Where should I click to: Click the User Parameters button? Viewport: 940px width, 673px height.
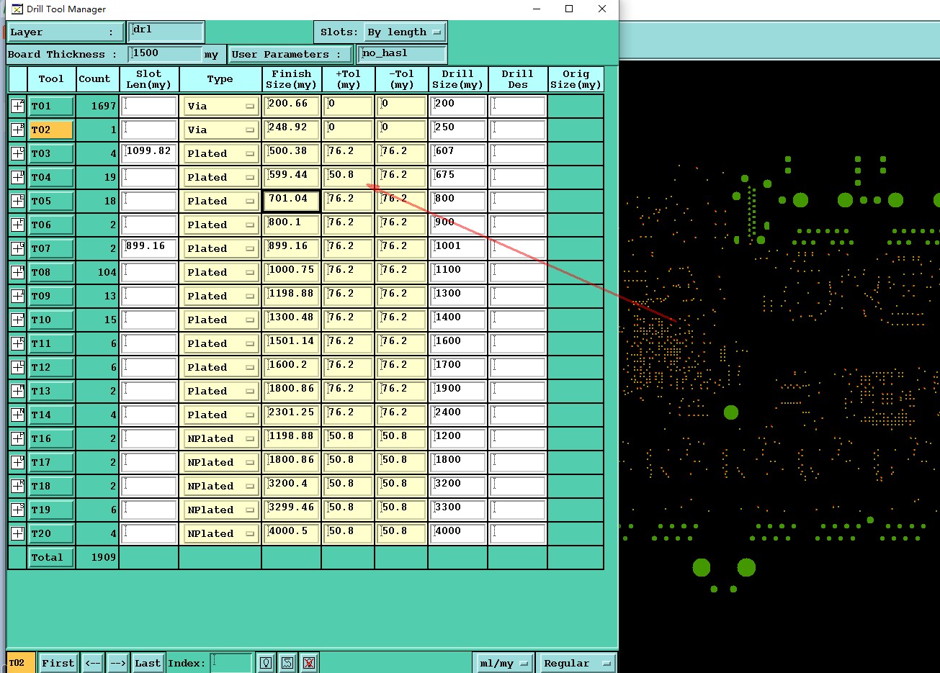(290, 54)
